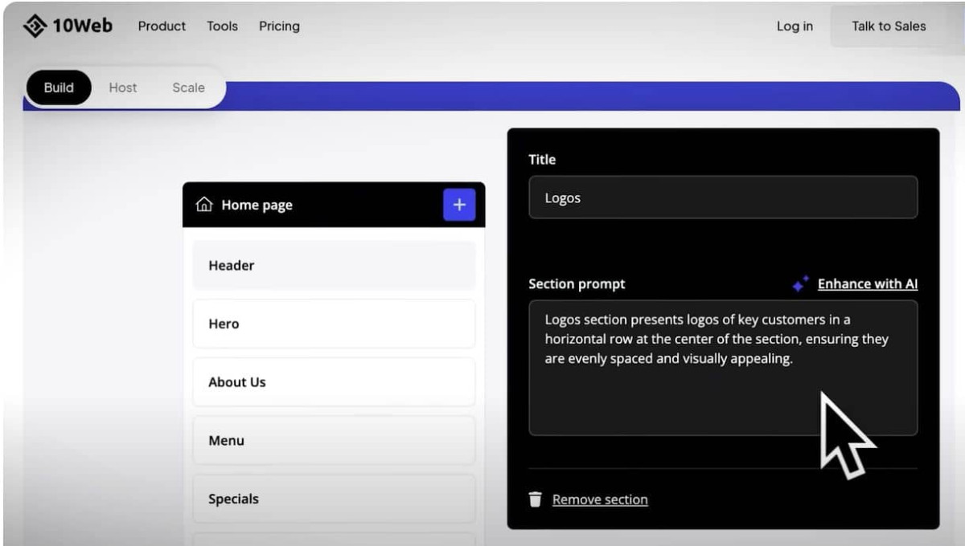Click the Title field containing Logos

coord(722,198)
